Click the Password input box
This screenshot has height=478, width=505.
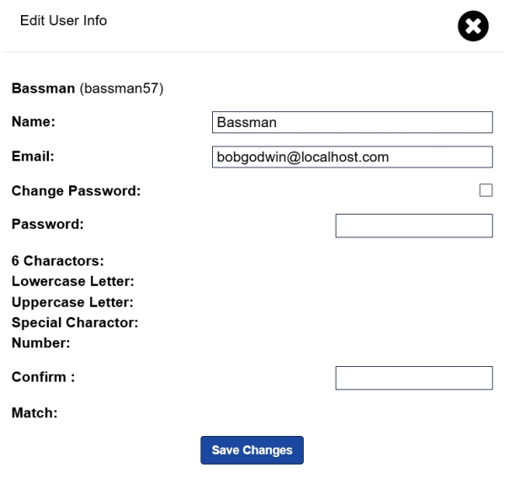click(x=413, y=226)
